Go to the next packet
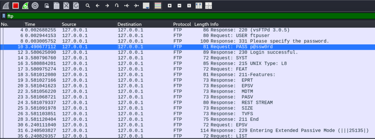Viewport: 375px width, 139px height. [107, 5]
